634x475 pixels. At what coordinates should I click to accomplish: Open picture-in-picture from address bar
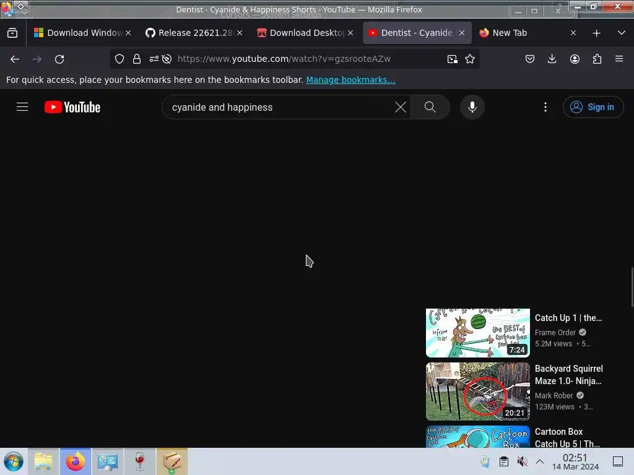pyautogui.click(x=453, y=59)
